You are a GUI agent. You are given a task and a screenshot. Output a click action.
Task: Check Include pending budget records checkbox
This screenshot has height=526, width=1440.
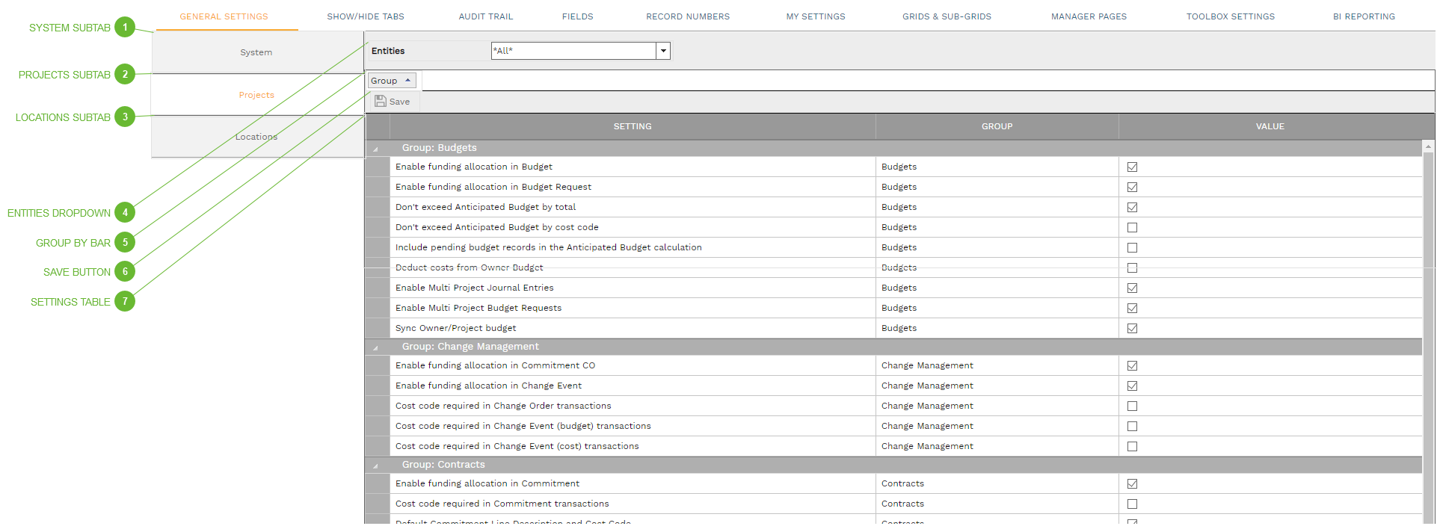(x=1132, y=247)
